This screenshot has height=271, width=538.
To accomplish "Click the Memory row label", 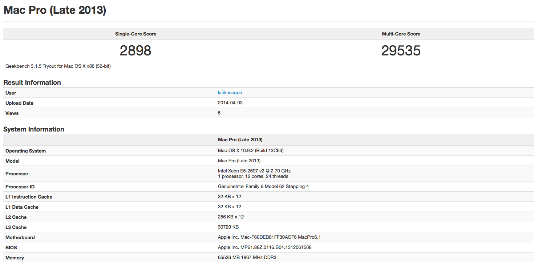I will [15, 258].
